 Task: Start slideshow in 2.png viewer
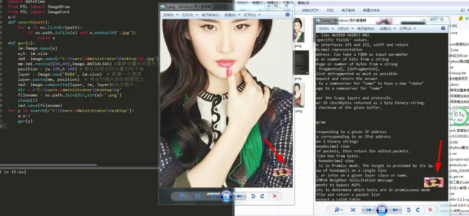coord(382,210)
